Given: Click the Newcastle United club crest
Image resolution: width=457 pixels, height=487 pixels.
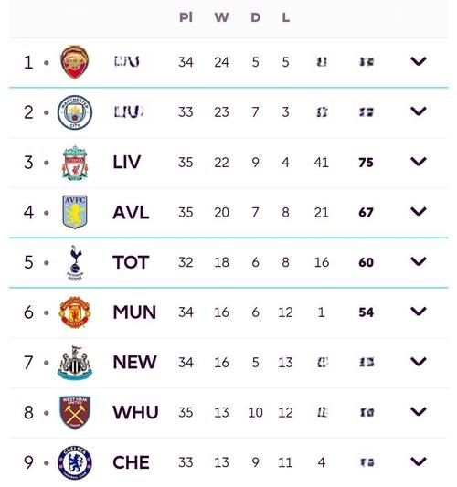Looking at the screenshot, I should point(75,363).
